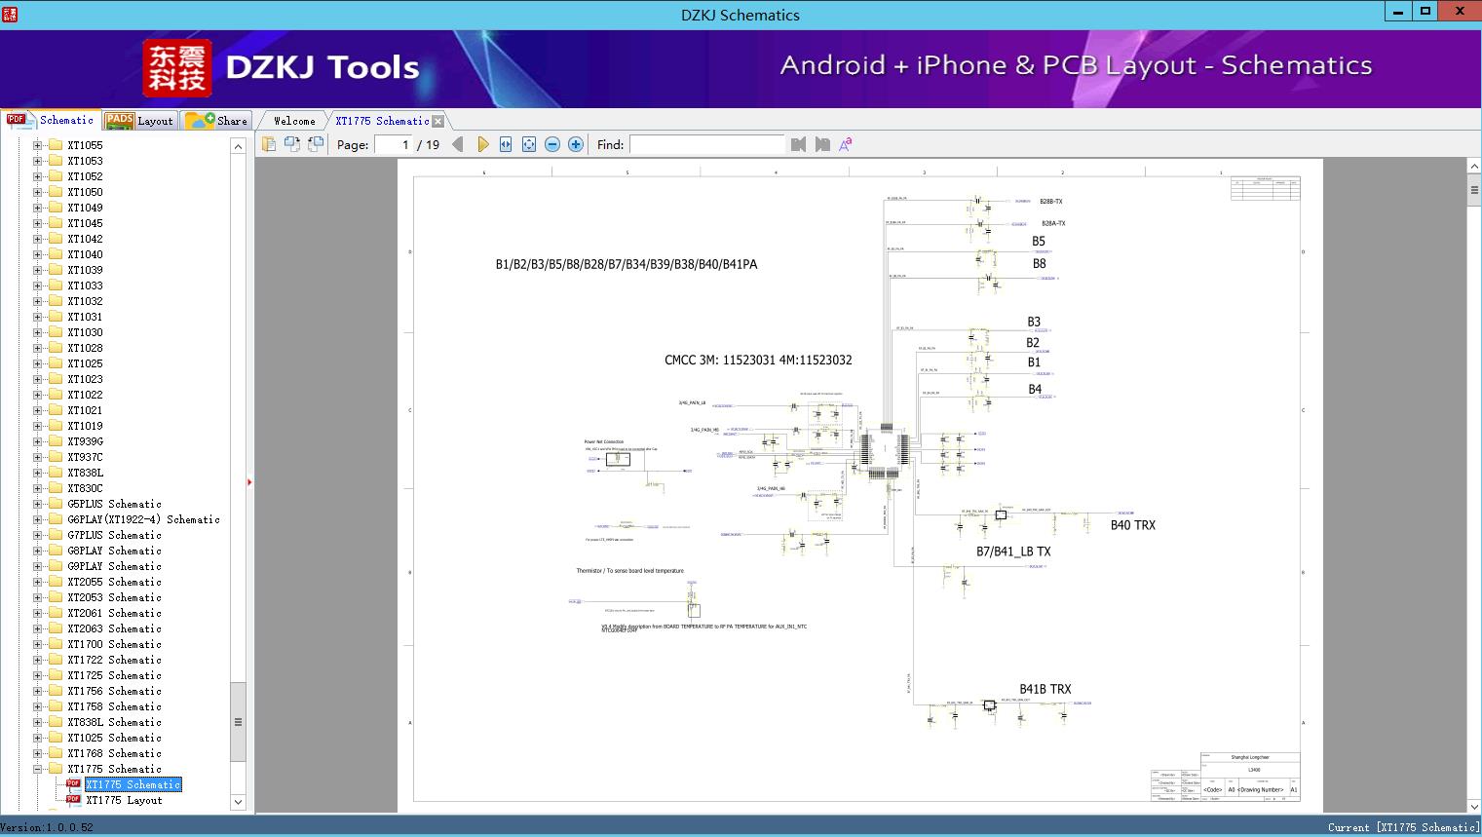This screenshot has width=1482, height=837.
Task: Select the G8PLAY Schematic folder
Action: (114, 551)
